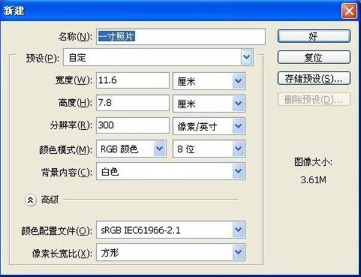Click the 名称 name input field
361x277 pixels.
coord(181,37)
